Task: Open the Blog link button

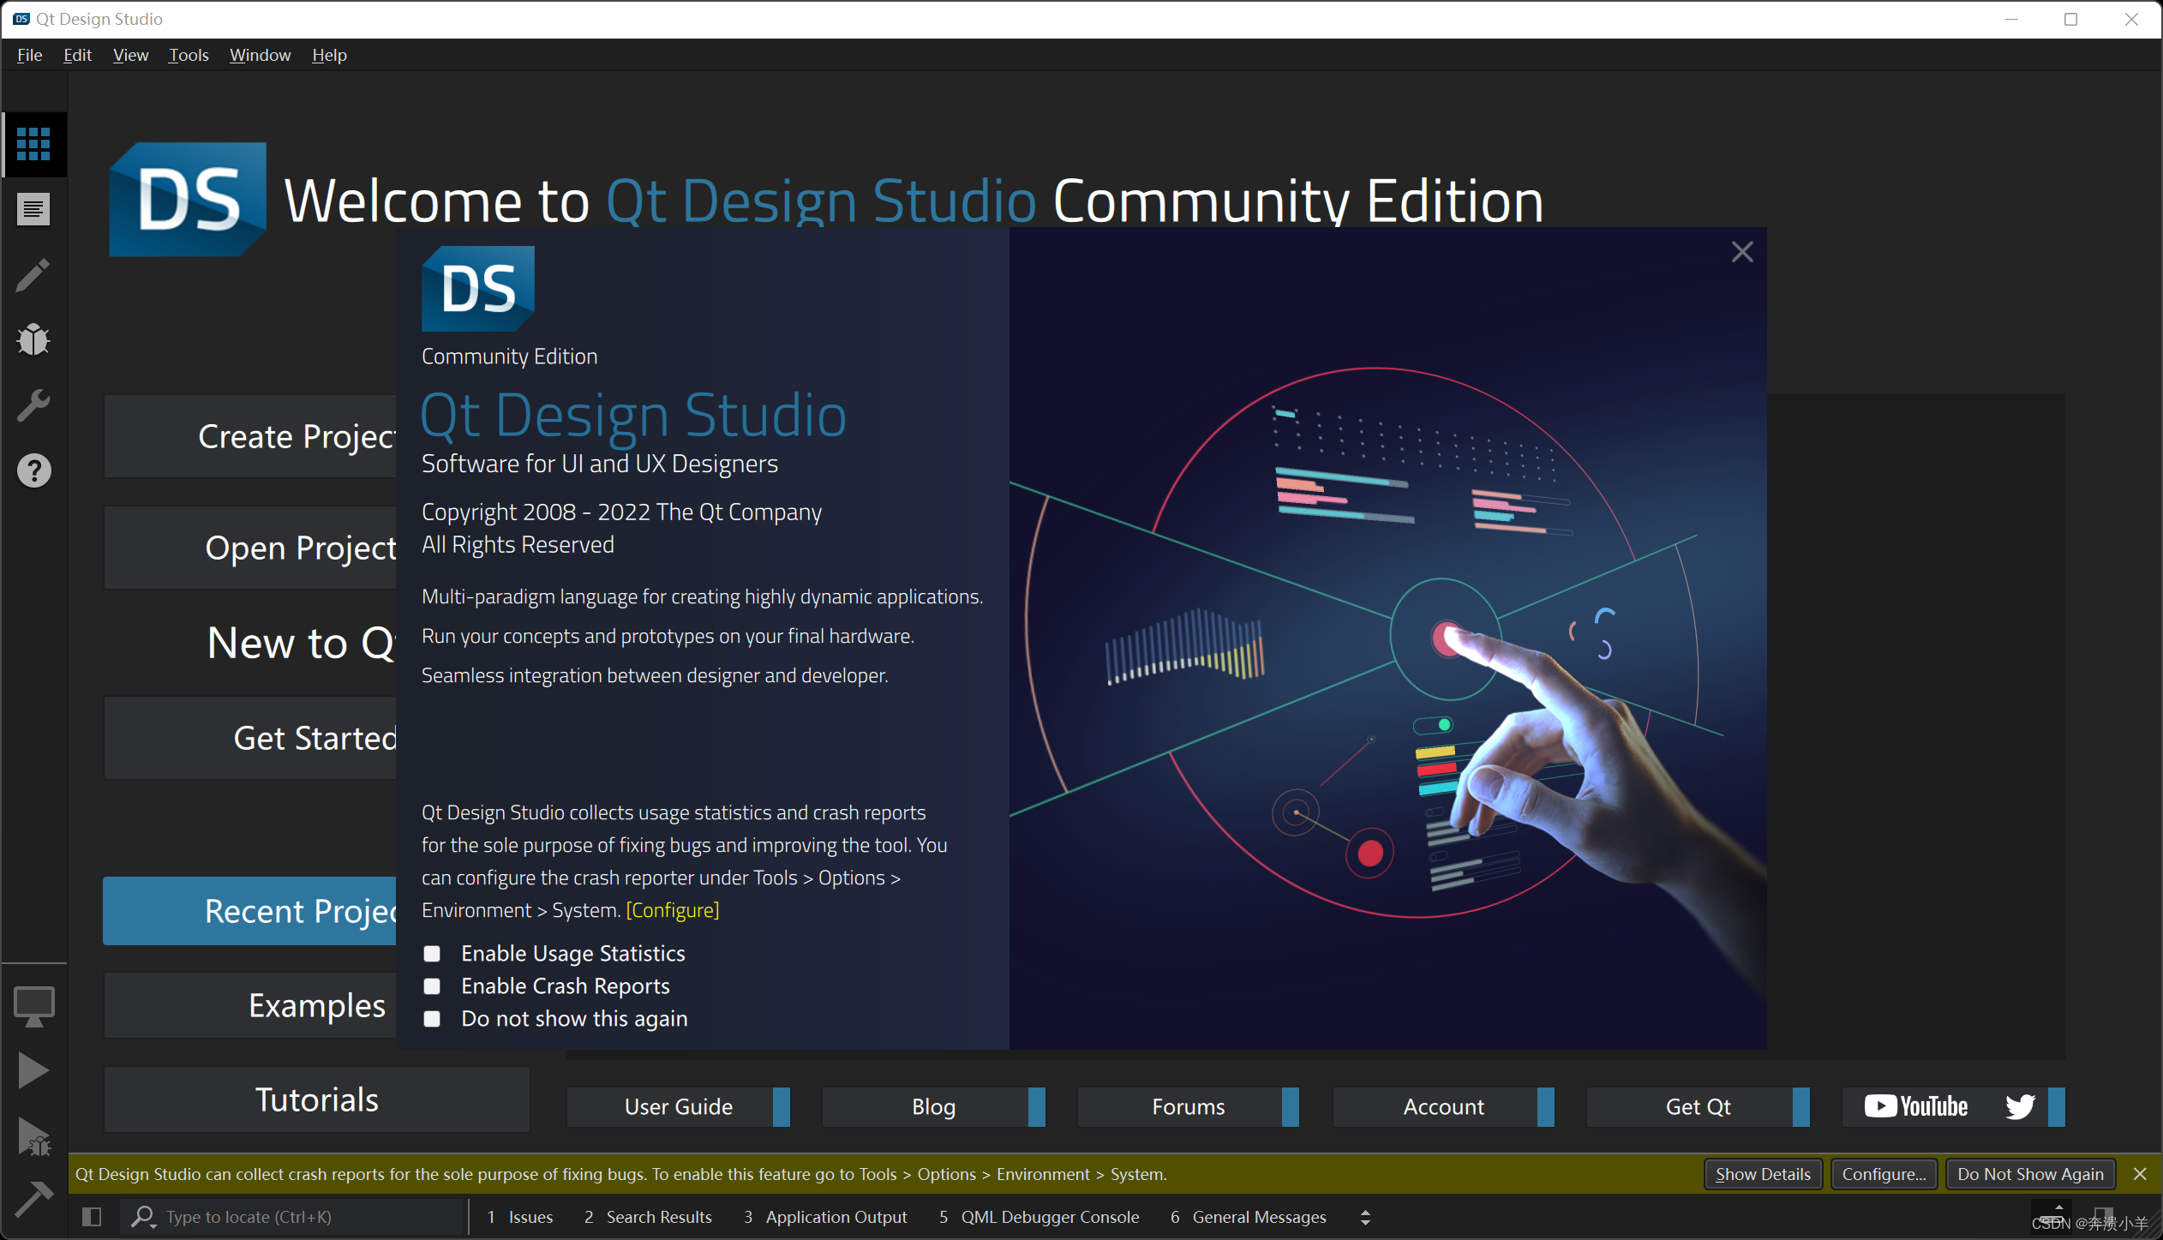Action: tap(933, 1106)
